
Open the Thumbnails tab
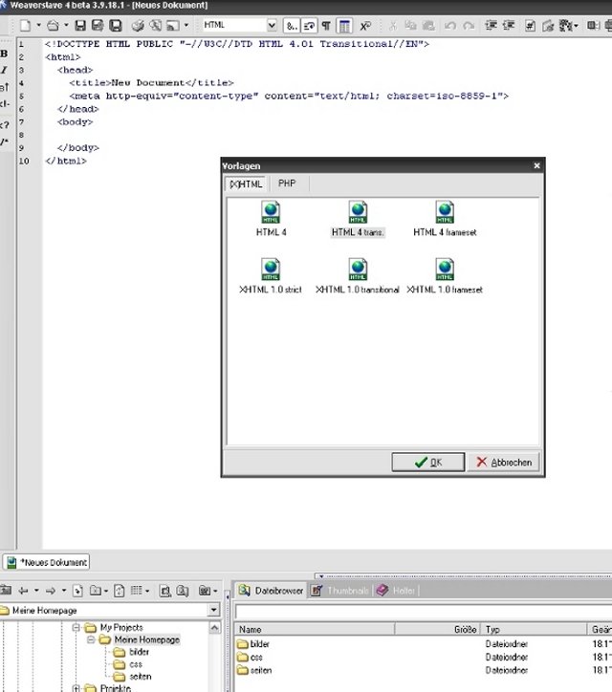340,591
